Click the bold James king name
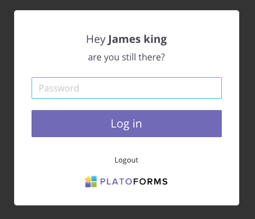Viewport: 255px width, 219px height. tap(137, 40)
